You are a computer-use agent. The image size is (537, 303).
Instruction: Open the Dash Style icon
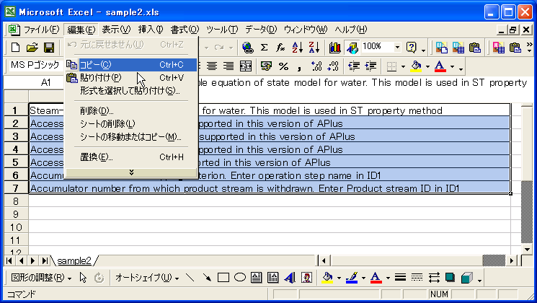(417, 277)
